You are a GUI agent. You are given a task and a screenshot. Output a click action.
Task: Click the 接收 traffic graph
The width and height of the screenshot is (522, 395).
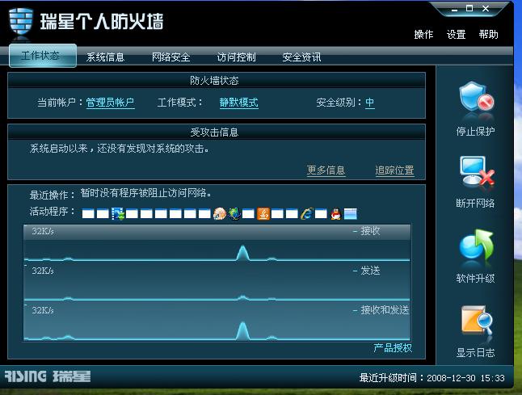click(217, 243)
